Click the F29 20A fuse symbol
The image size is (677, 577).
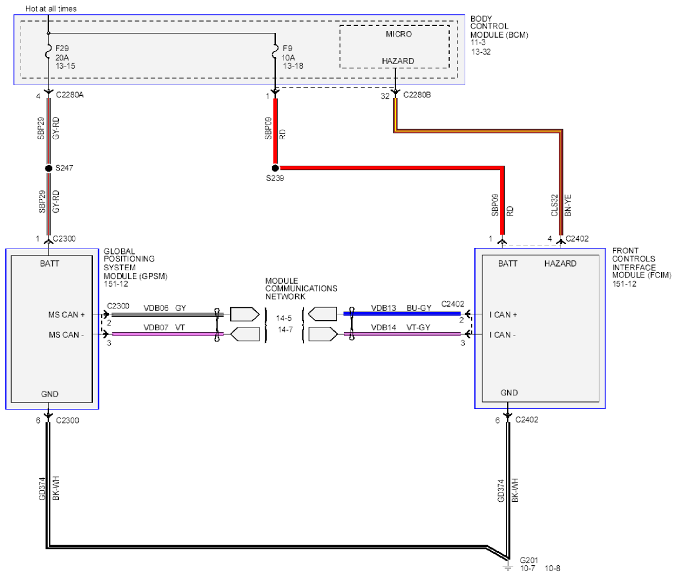[48, 52]
